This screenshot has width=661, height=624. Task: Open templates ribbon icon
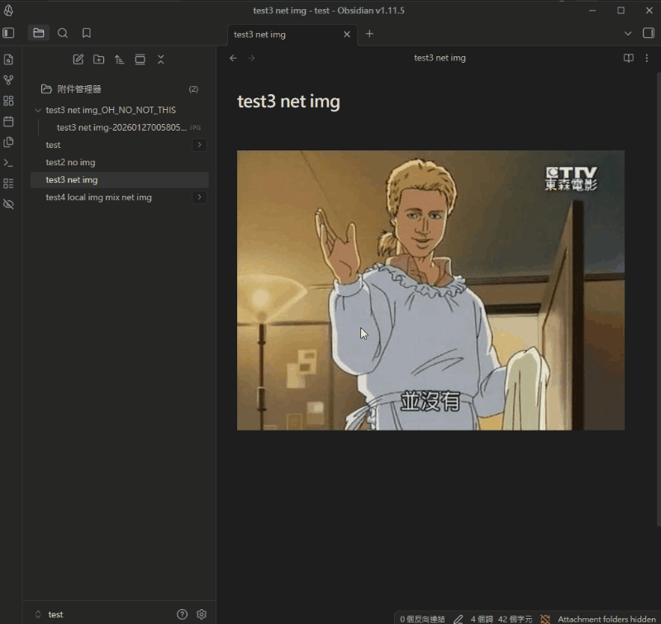point(8,142)
